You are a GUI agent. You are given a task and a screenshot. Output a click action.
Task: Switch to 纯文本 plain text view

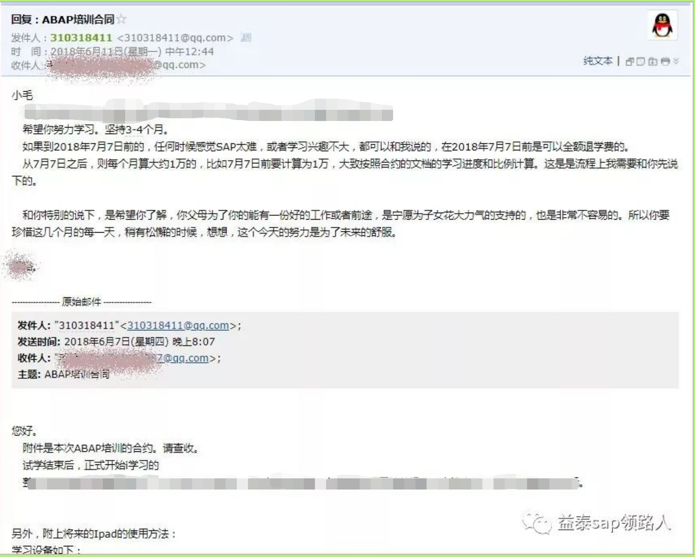pos(598,61)
